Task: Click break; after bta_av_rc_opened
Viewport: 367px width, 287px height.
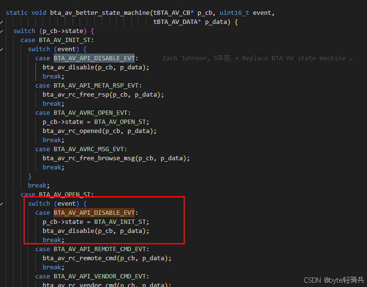Action: click(53, 140)
